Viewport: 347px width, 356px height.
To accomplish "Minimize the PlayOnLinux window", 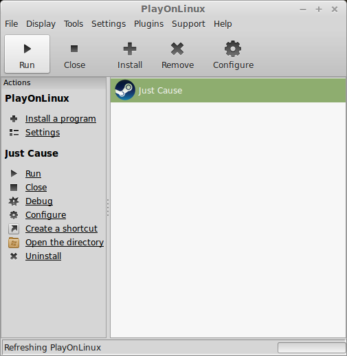I will 303,10.
